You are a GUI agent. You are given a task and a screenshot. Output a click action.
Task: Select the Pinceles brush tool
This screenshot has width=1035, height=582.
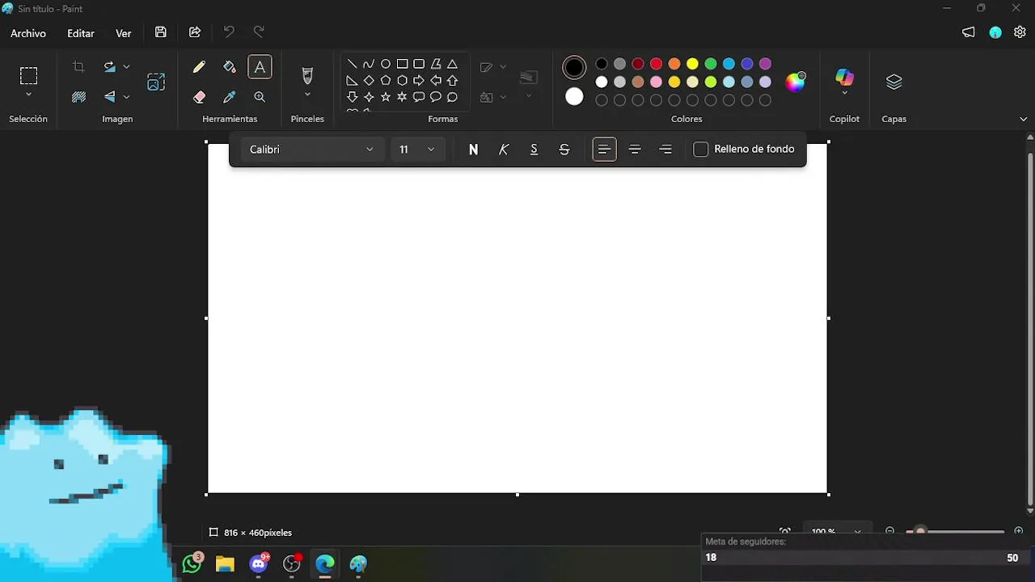(x=307, y=75)
